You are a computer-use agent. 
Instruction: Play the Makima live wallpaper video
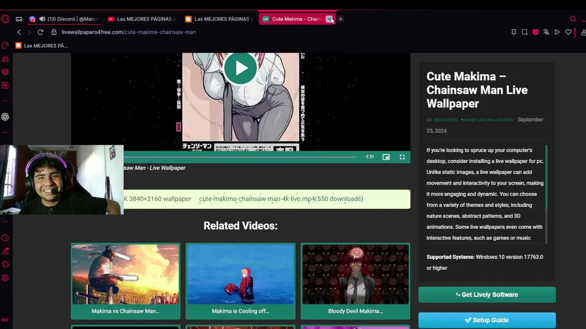point(240,68)
